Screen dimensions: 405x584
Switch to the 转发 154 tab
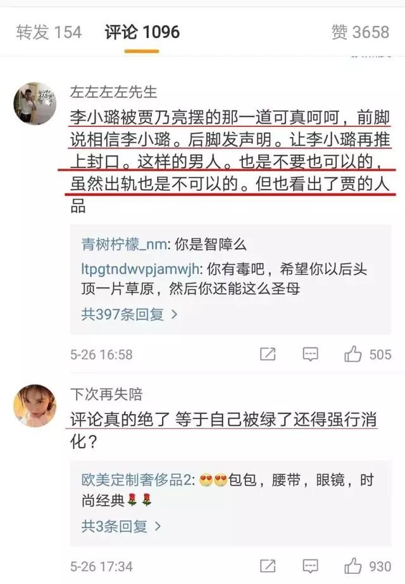click(49, 32)
